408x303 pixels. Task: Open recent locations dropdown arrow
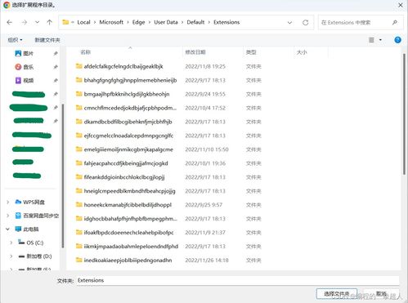(37, 22)
